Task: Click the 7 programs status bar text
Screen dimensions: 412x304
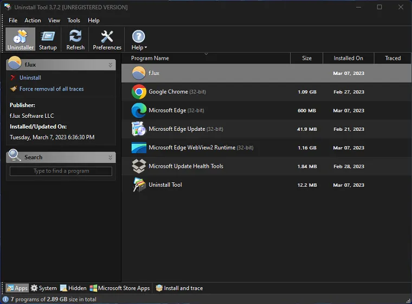Action: pyautogui.click(x=53, y=299)
